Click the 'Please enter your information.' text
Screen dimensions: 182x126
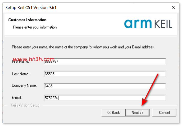tap(35, 27)
